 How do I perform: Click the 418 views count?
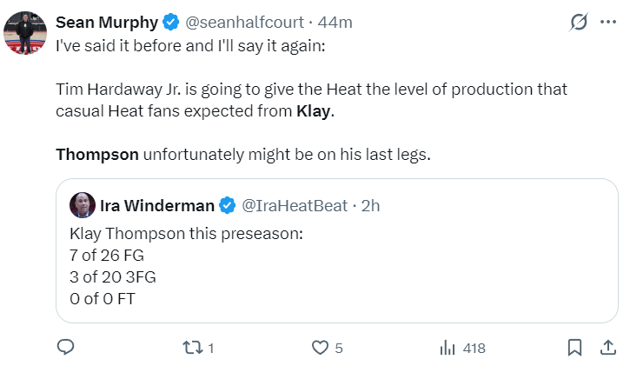tap(474, 348)
